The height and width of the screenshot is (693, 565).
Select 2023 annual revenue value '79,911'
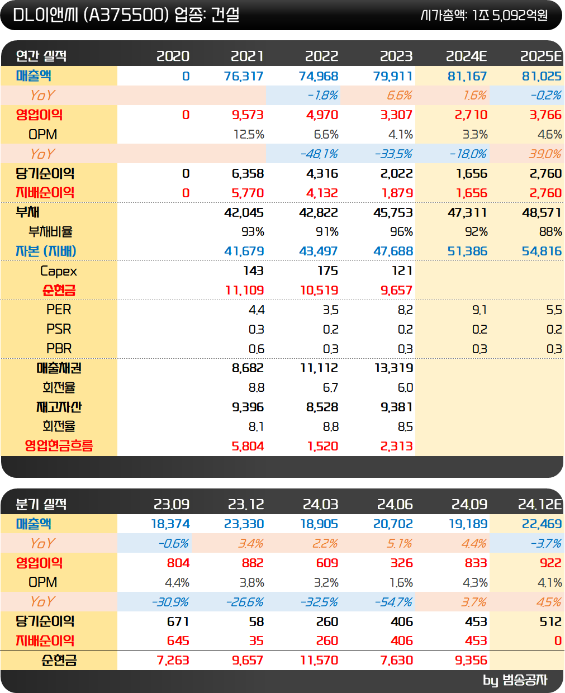(393, 76)
